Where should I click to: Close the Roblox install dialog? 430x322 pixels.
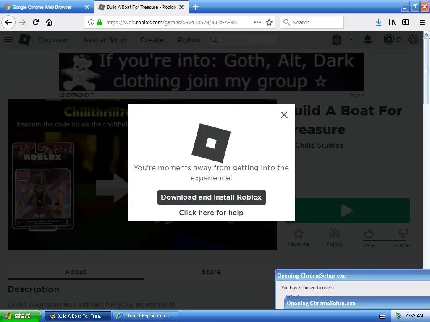pyautogui.click(x=284, y=115)
